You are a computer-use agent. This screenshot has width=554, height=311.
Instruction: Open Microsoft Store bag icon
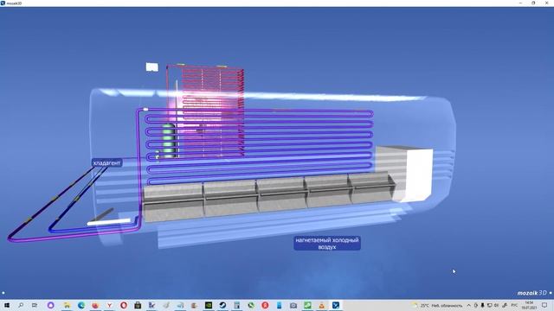(x=138, y=305)
